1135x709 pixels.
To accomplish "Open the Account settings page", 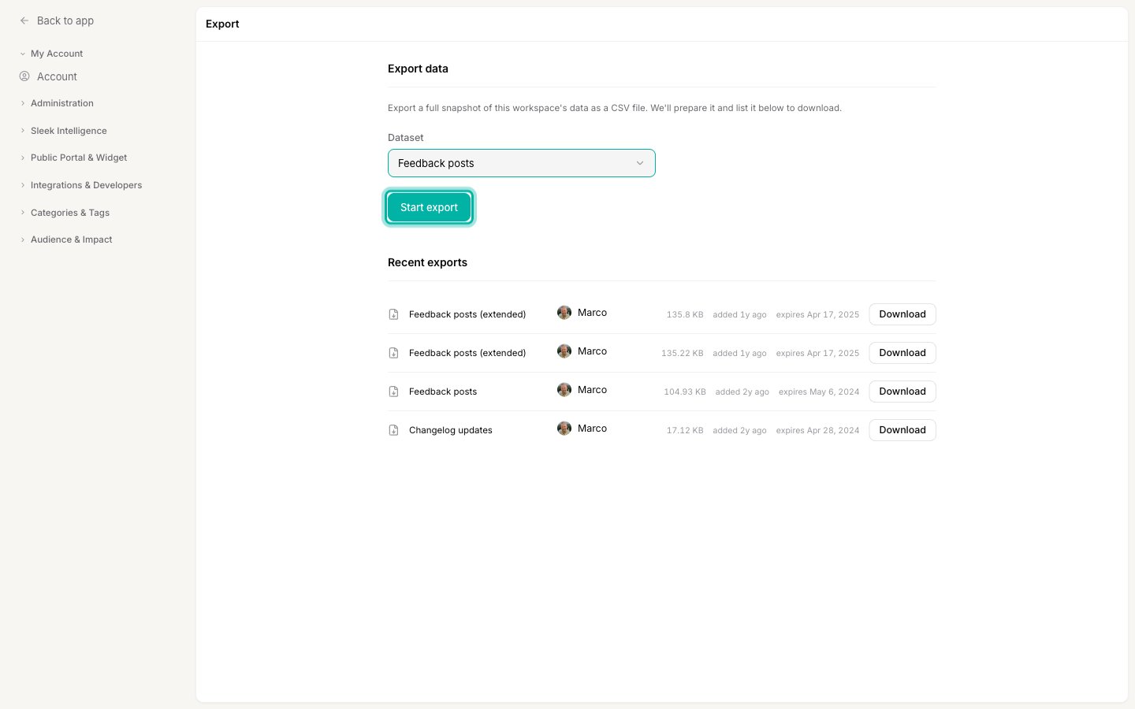I will pyautogui.click(x=57, y=76).
